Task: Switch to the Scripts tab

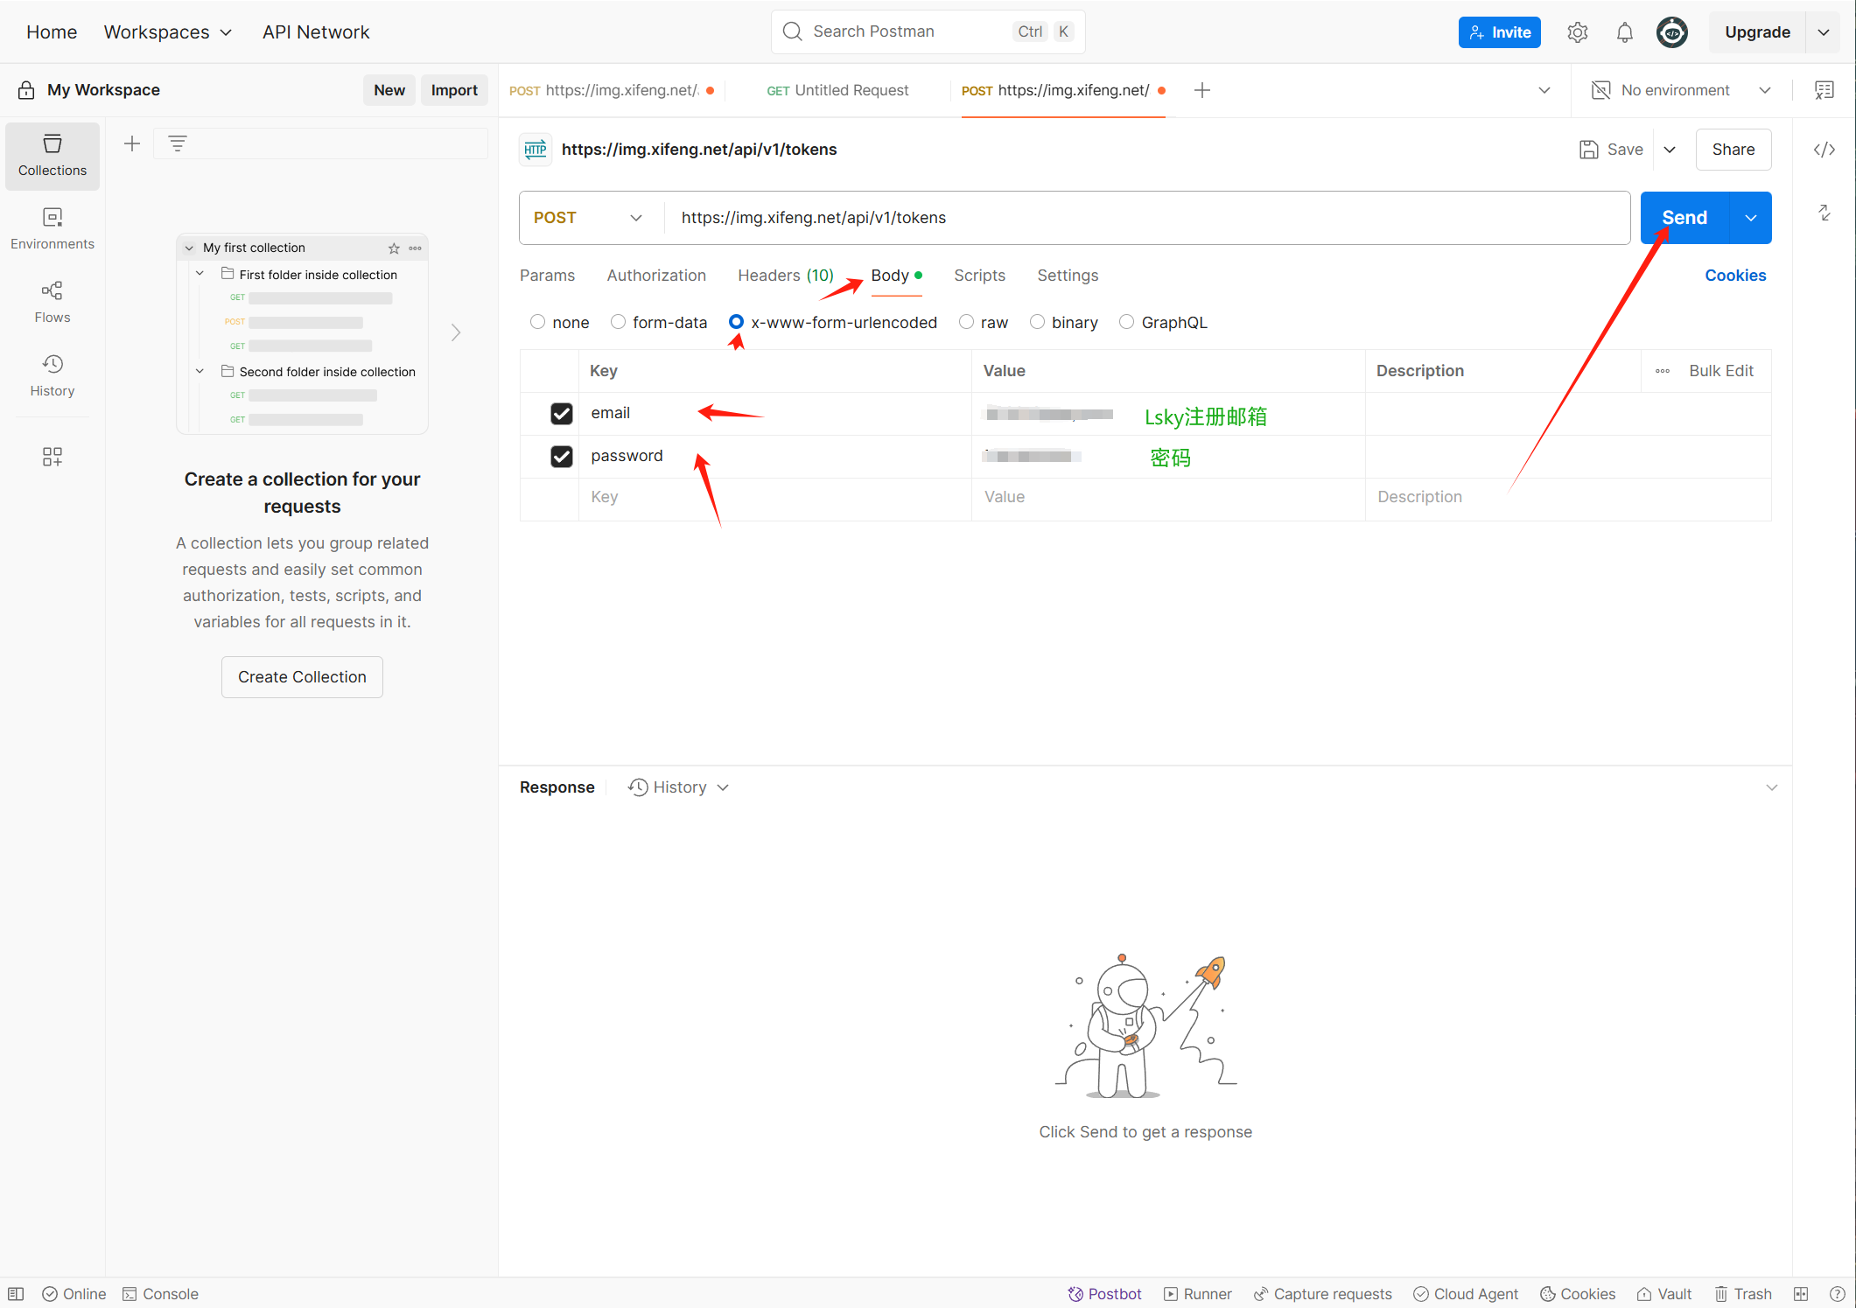Action: coord(979,276)
